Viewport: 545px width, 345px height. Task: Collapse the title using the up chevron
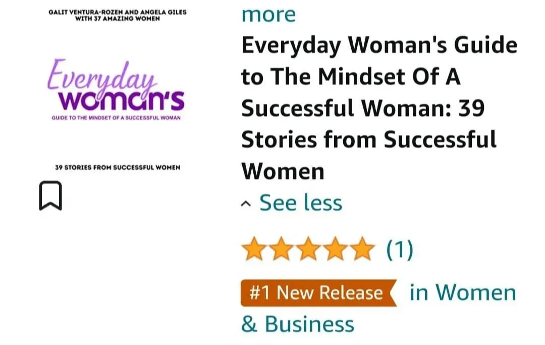[x=246, y=203]
